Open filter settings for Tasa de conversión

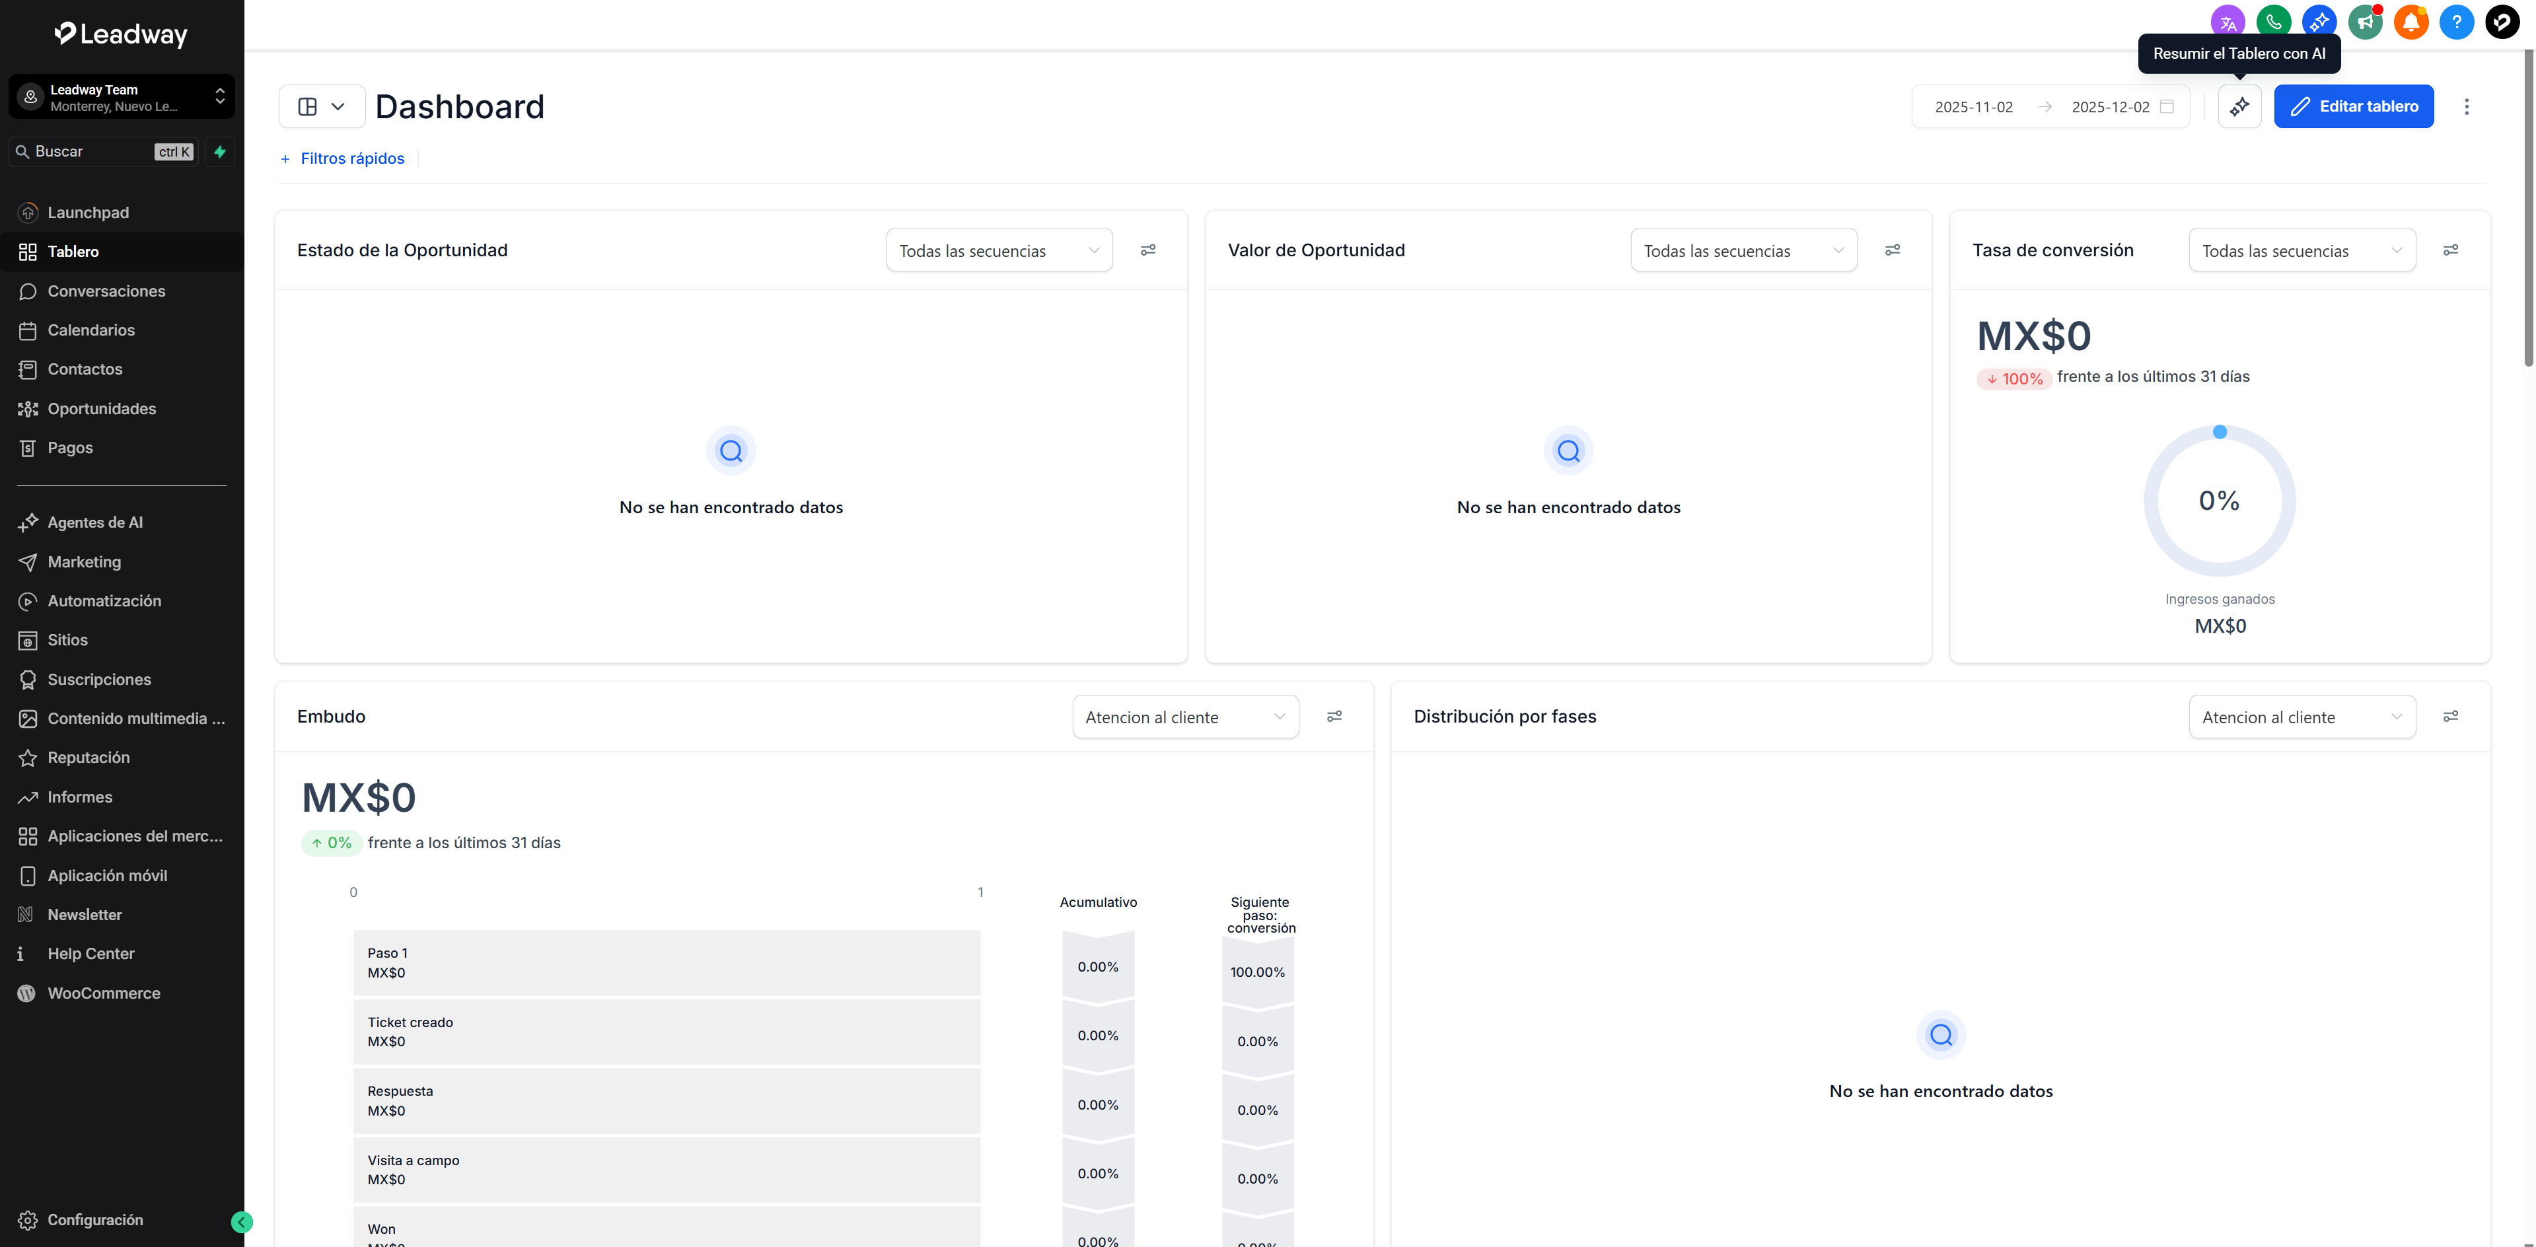pyautogui.click(x=2450, y=250)
